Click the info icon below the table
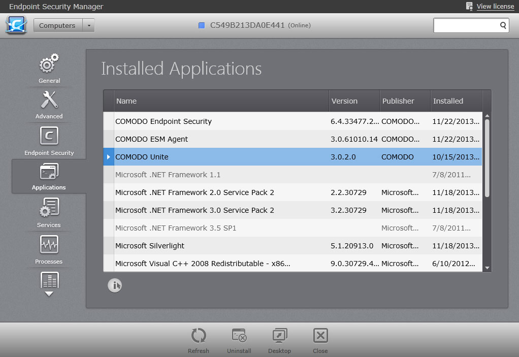This screenshot has width=519, height=357. click(115, 286)
